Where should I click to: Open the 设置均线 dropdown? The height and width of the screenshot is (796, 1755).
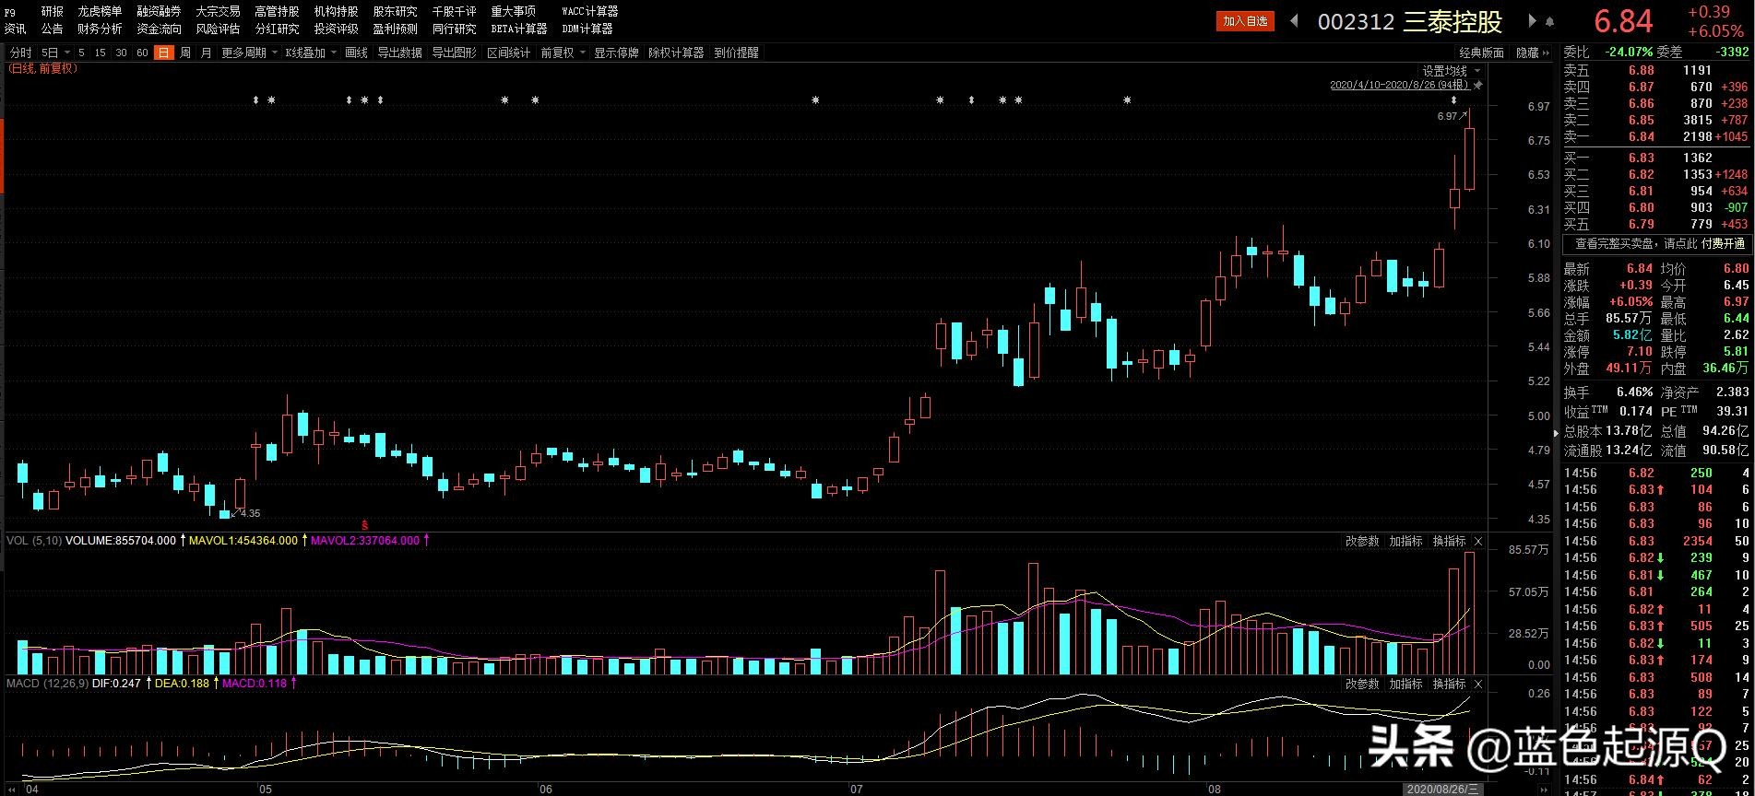point(1450,71)
